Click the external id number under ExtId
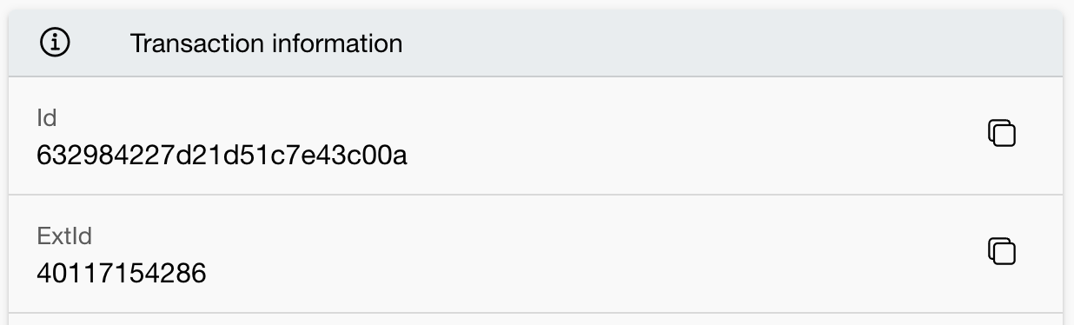 (x=122, y=274)
